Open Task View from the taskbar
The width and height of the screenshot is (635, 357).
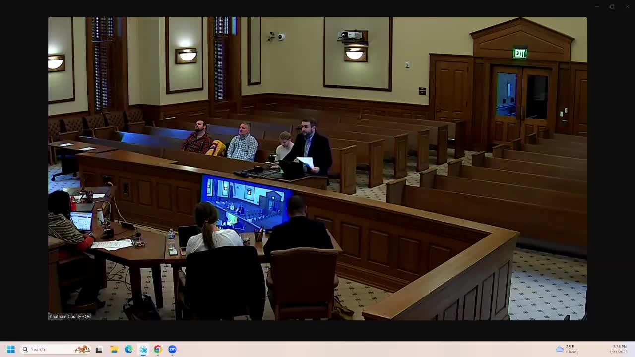[x=99, y=349]
